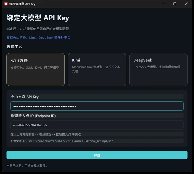
Task: Click the 选择平台 section label
Action: [14, 47]
